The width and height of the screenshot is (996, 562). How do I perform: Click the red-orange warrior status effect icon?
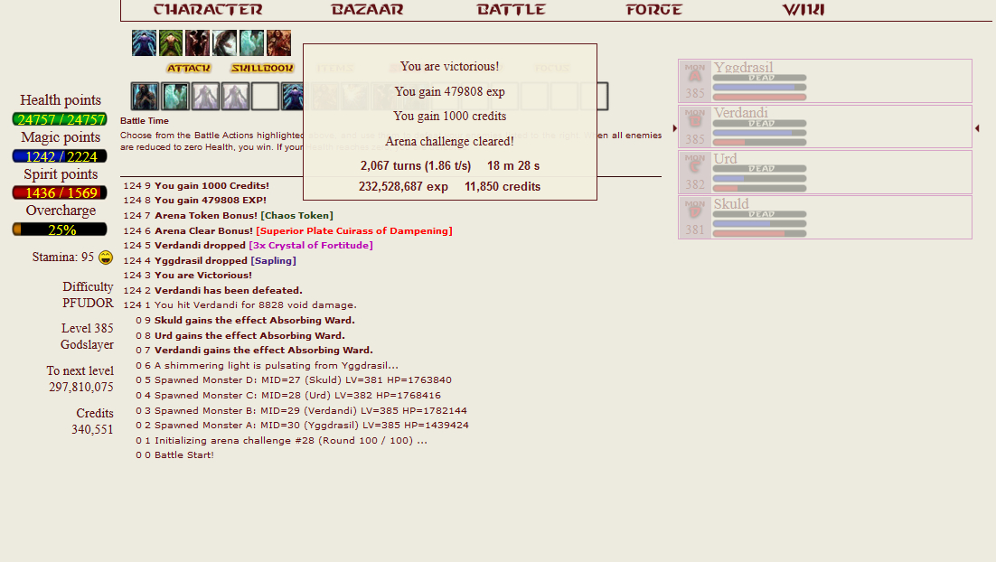tap(279, 43)
